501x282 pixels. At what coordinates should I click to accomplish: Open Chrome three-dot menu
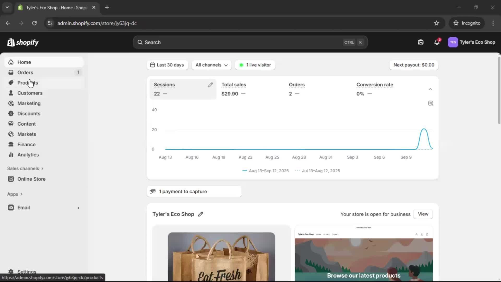pos(493,23)
